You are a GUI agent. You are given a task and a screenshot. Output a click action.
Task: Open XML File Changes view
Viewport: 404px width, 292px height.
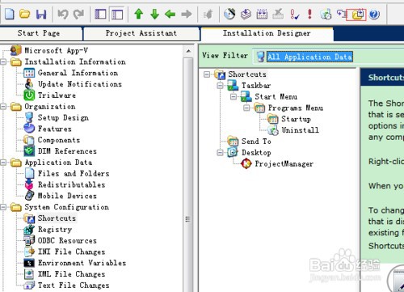[x=71, y=274]
